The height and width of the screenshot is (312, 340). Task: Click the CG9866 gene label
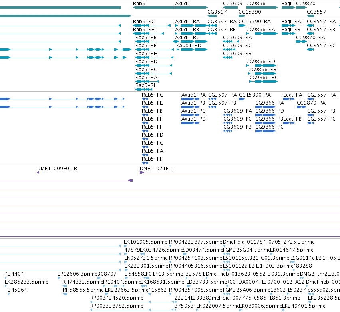[x=256, y=4]
